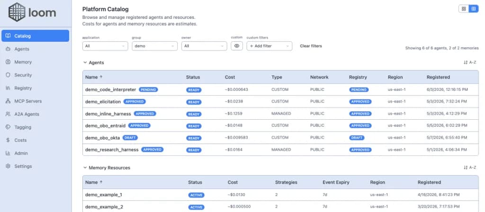
Task: Sort Agents A-Z
Action: (469, 62)
